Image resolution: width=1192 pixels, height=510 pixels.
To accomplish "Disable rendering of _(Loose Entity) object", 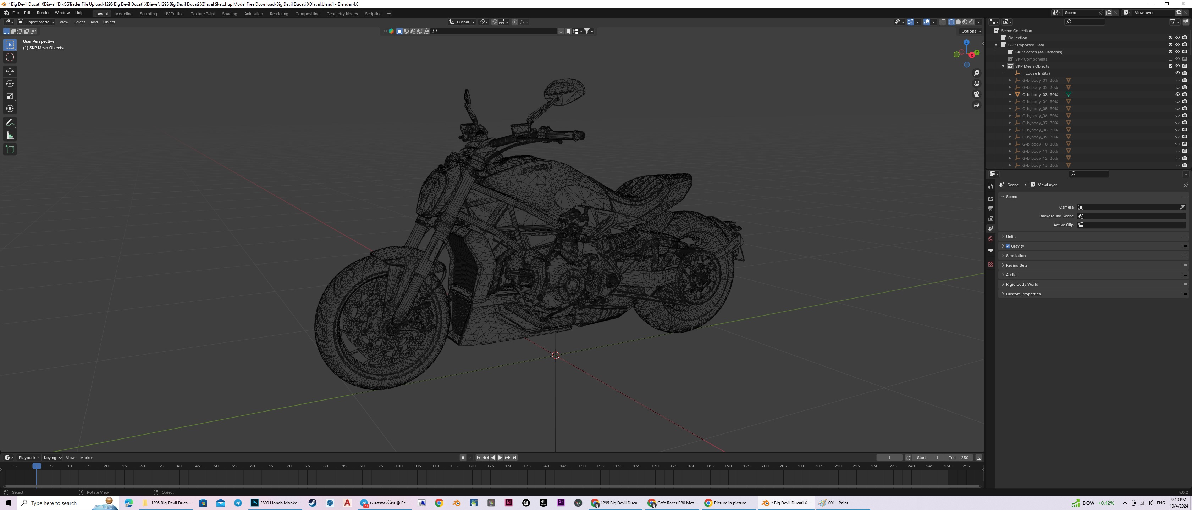I will click(1185, 73).
